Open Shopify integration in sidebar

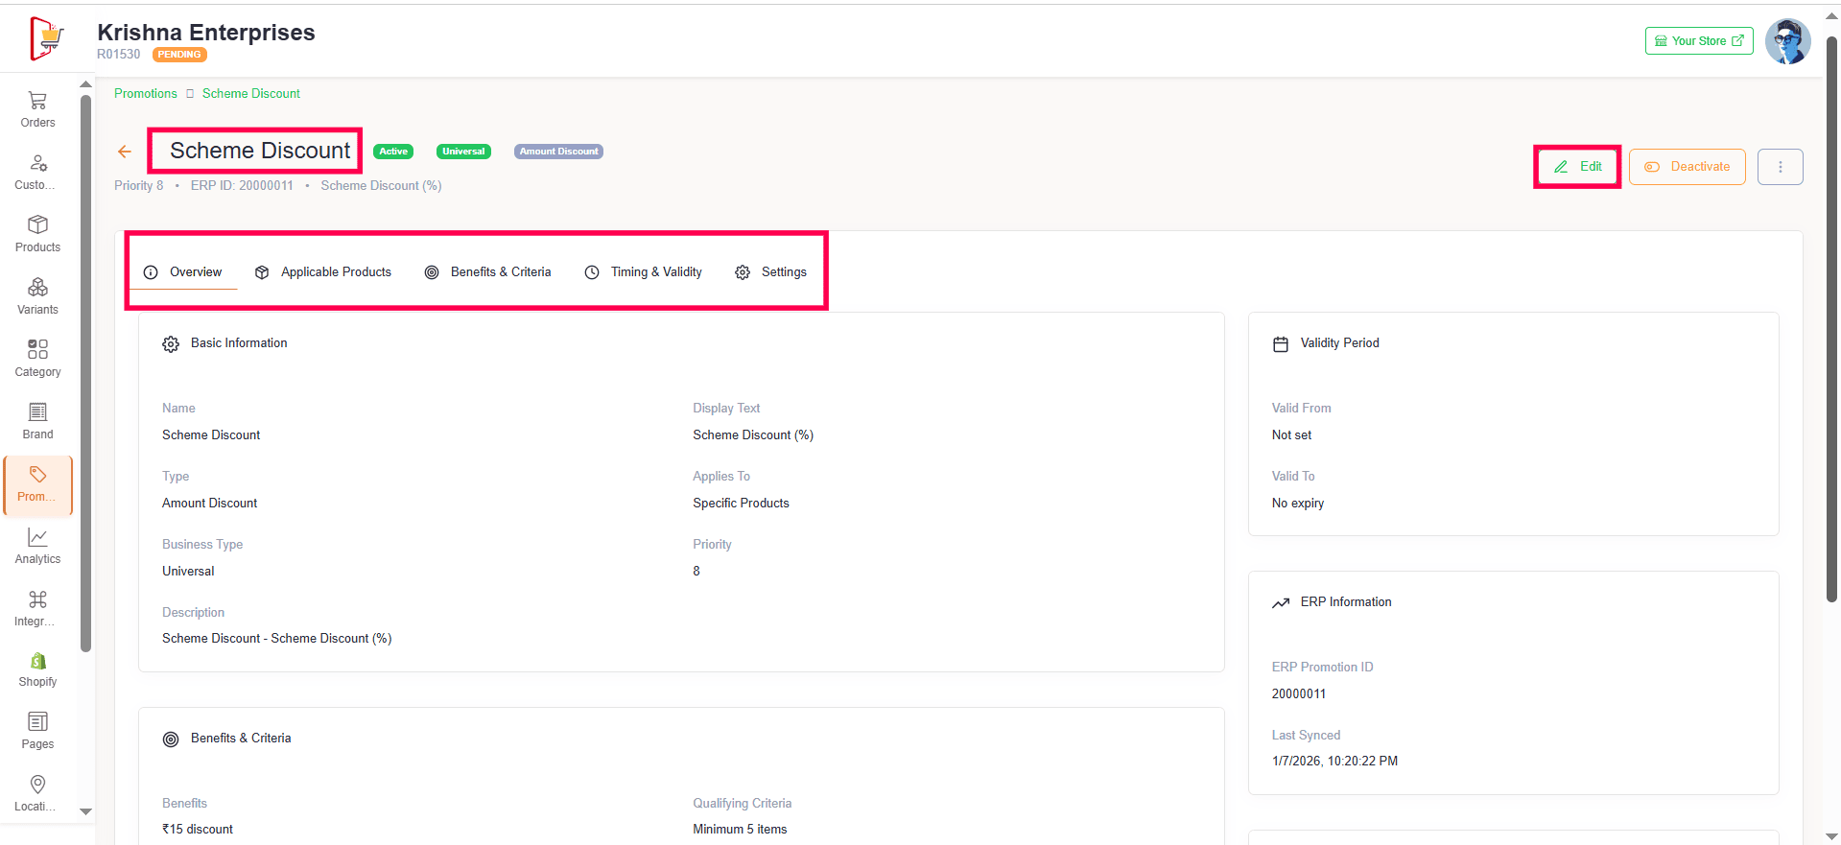[x=37, y=669]
